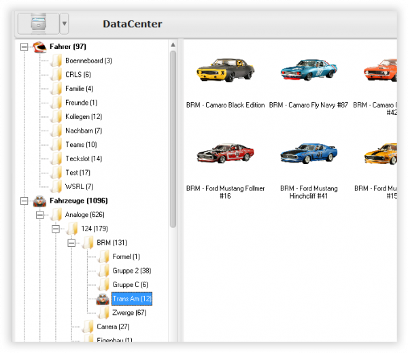Image resolution: width=408 pixels, height=353 pixels.
Task: Open the Ford Mustang Follmer #16 thumbnail
Action: (x=225, y=154)
